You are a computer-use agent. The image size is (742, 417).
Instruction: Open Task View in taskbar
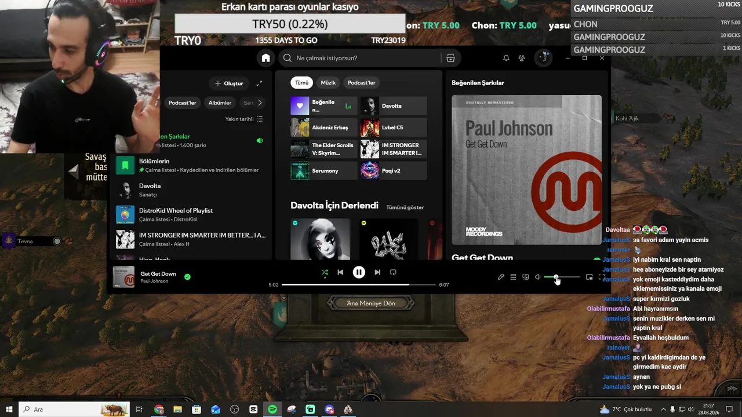[139, 409]
